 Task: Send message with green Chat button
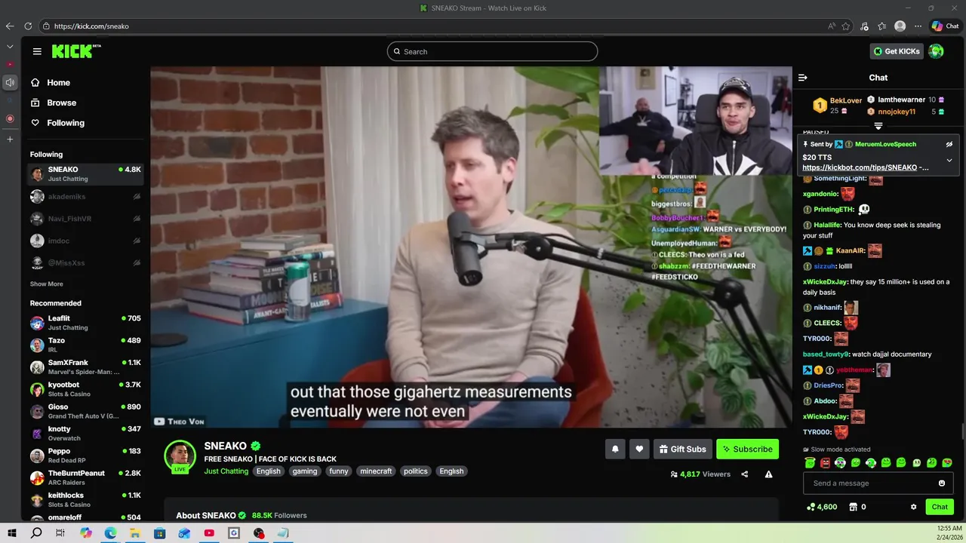940,507
